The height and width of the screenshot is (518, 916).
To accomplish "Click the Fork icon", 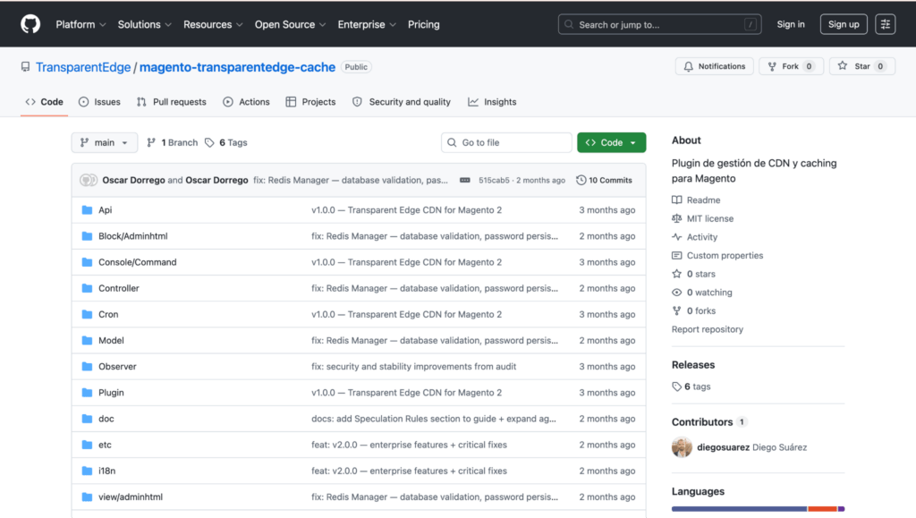I will click(x=772, y=66).
